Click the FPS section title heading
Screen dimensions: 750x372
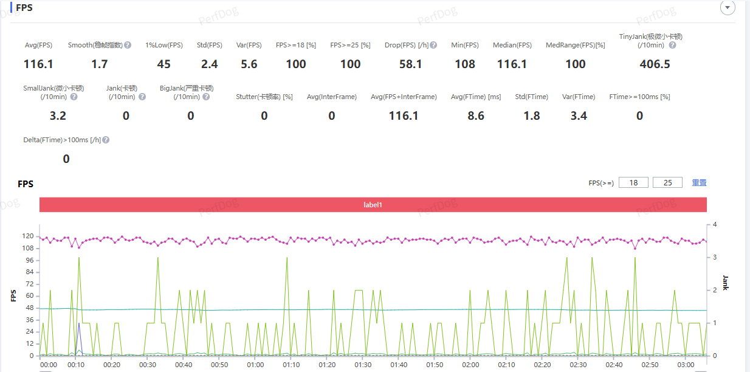24,9
